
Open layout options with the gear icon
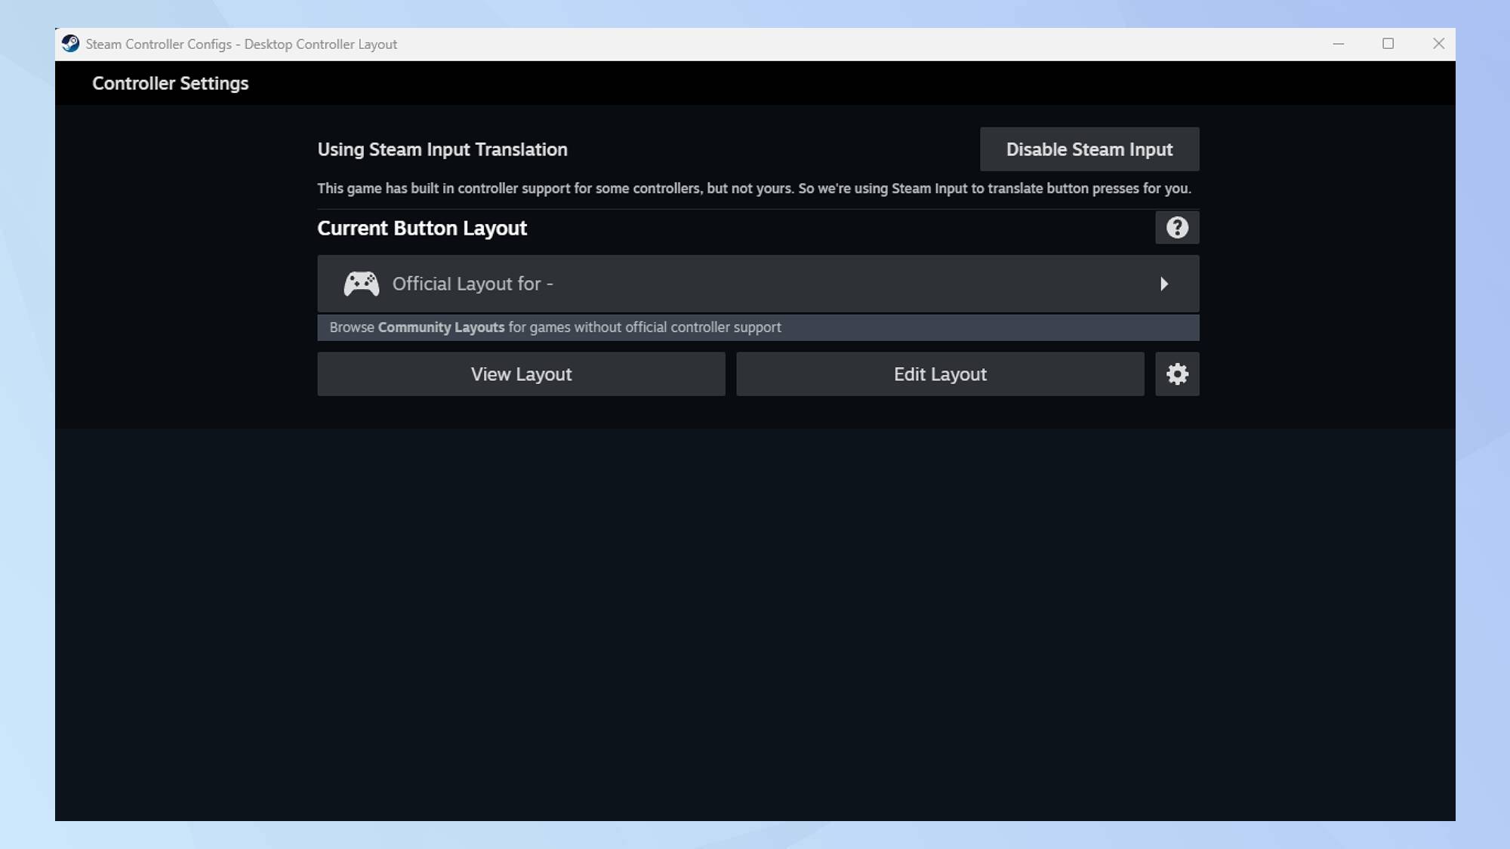click(1176, 374)
